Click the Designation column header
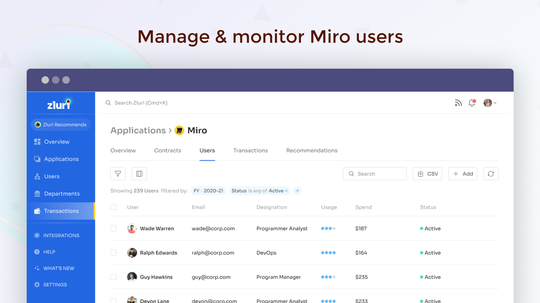Image resolution: width=540 pixels, height=303 pixels. [272, 207]
